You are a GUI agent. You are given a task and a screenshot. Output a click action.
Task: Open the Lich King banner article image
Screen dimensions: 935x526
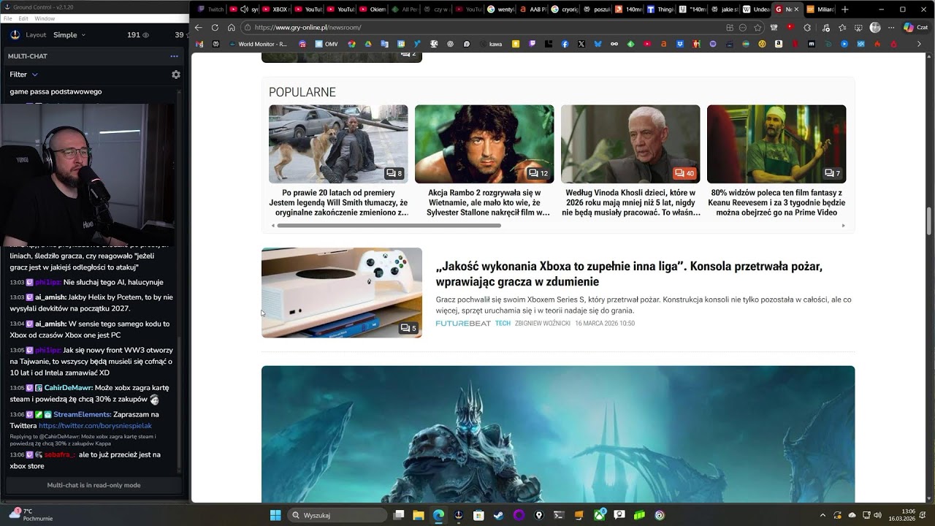click(558, 434)
